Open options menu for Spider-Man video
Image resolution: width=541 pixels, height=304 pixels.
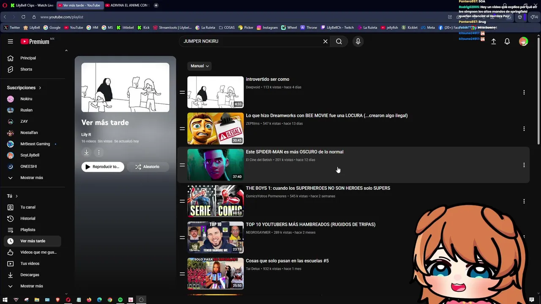tap(524, 165)
